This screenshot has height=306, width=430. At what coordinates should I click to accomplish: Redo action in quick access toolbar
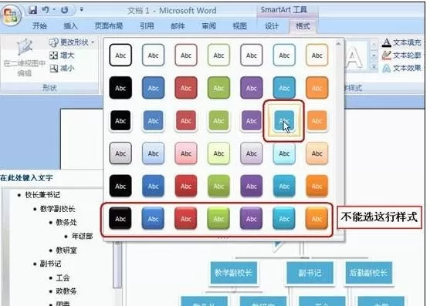click(65, 10)
